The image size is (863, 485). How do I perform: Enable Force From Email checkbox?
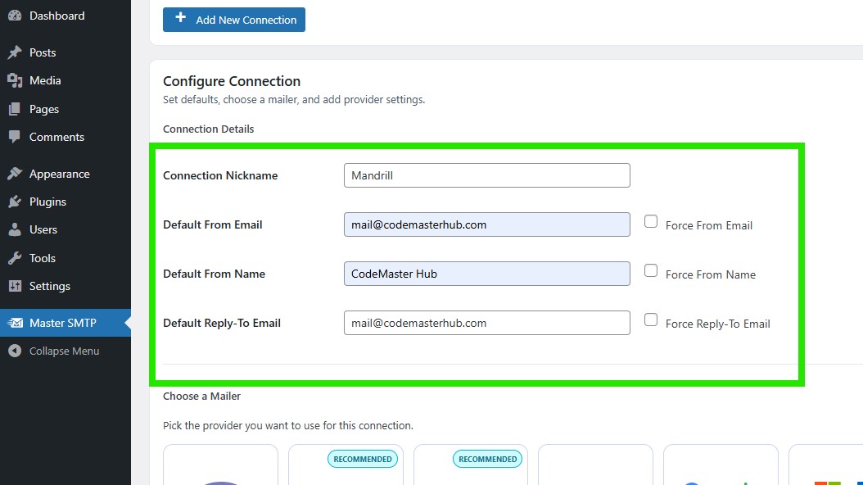pos(651,221)
